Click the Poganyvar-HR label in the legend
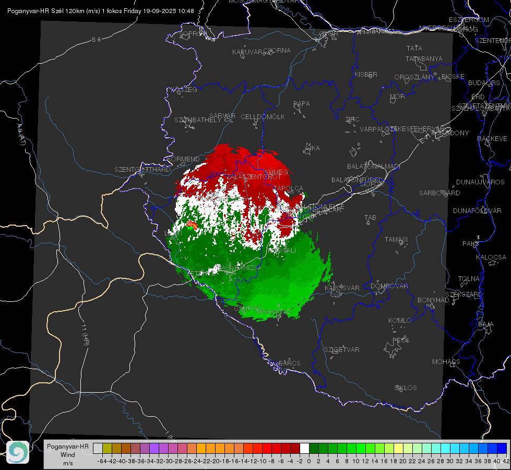Image resolution: width=511 pixels, height=470 pixels. pos(68,446)
